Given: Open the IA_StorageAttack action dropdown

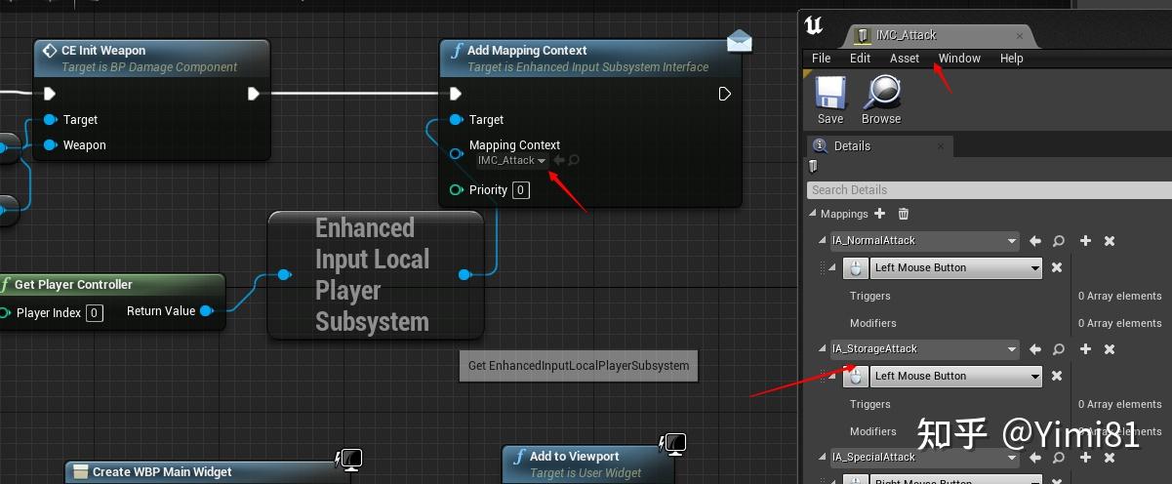Looking at the screenshot, I should (923, 349).
